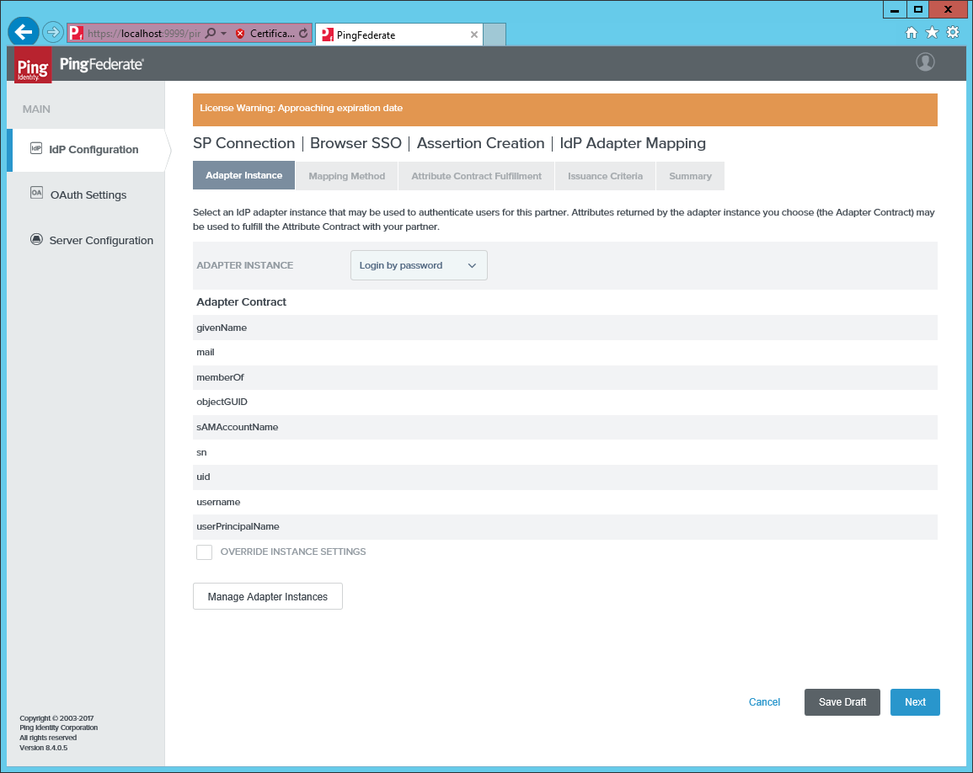
Task: Click the Save Draft button
Action: [x=842, y=702]
